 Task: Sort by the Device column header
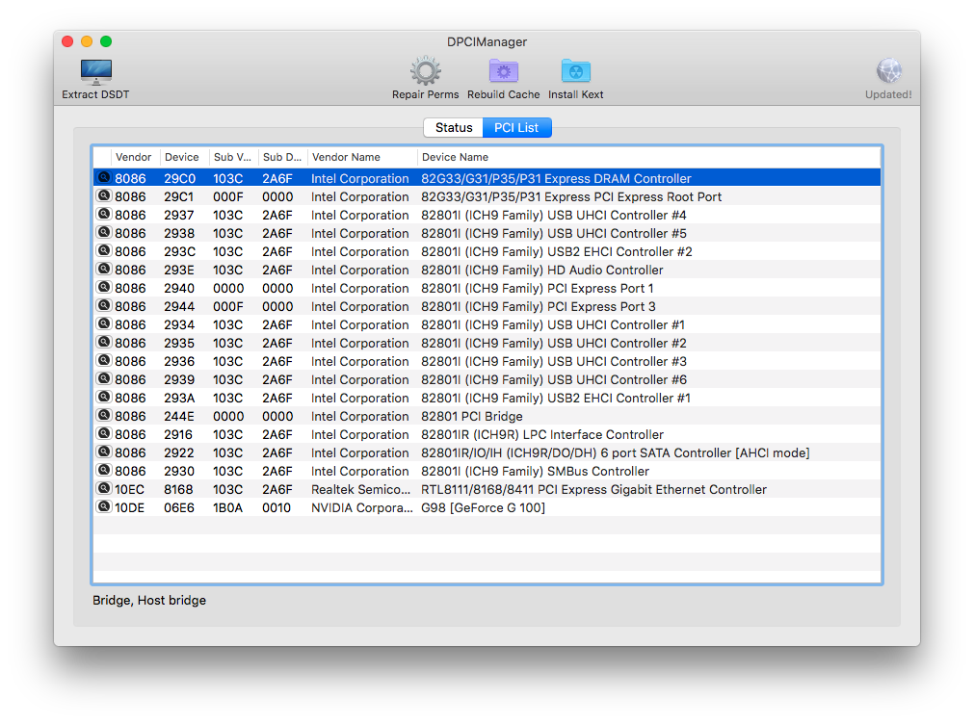coord(182,157)
